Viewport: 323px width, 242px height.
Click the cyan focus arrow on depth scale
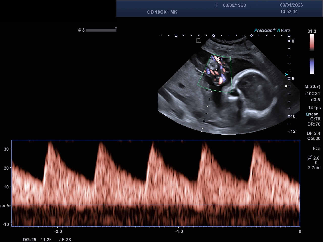pos(286,74)
